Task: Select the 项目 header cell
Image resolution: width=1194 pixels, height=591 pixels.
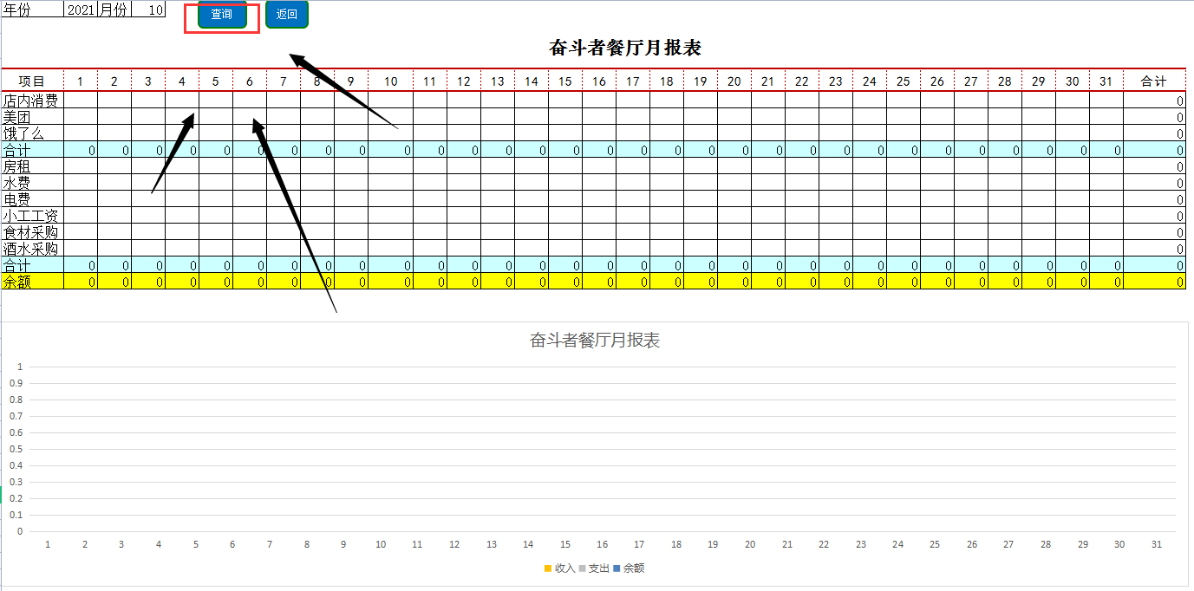Action: click(33, 81)
